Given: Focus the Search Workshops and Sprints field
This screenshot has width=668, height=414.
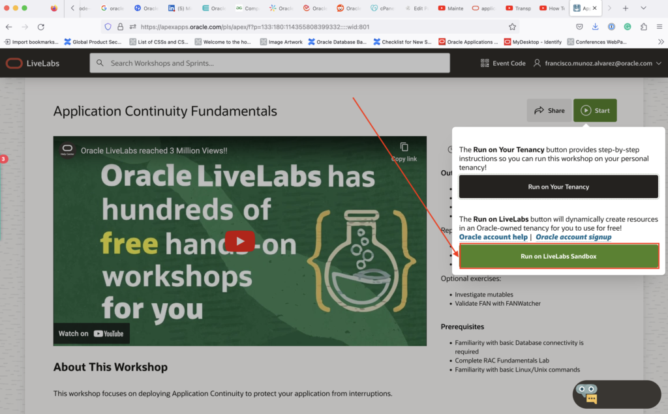Looking at the screenshot, I should pos(269,63).
